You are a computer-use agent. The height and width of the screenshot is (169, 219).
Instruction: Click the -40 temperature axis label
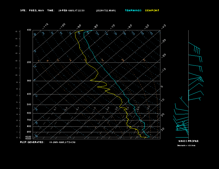pyautogui.click(x=163, y=27)
